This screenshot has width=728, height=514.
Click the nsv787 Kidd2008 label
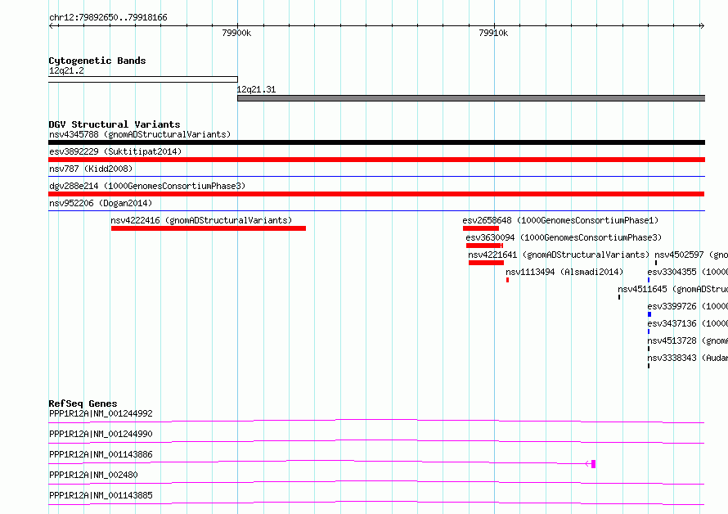coord(91,169)
